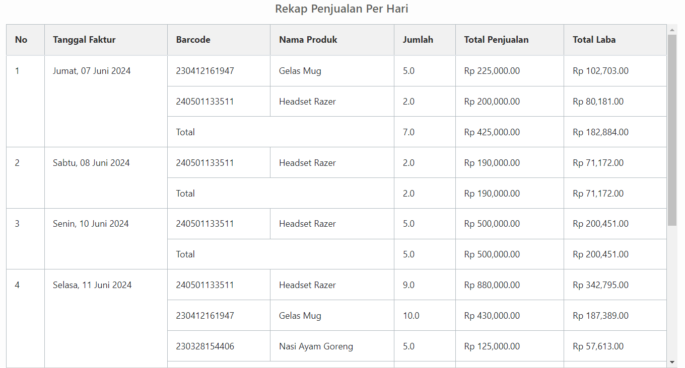
Task: Select the Nasi Ayam Goreng product cell
Action: click(x=316, y=346)
